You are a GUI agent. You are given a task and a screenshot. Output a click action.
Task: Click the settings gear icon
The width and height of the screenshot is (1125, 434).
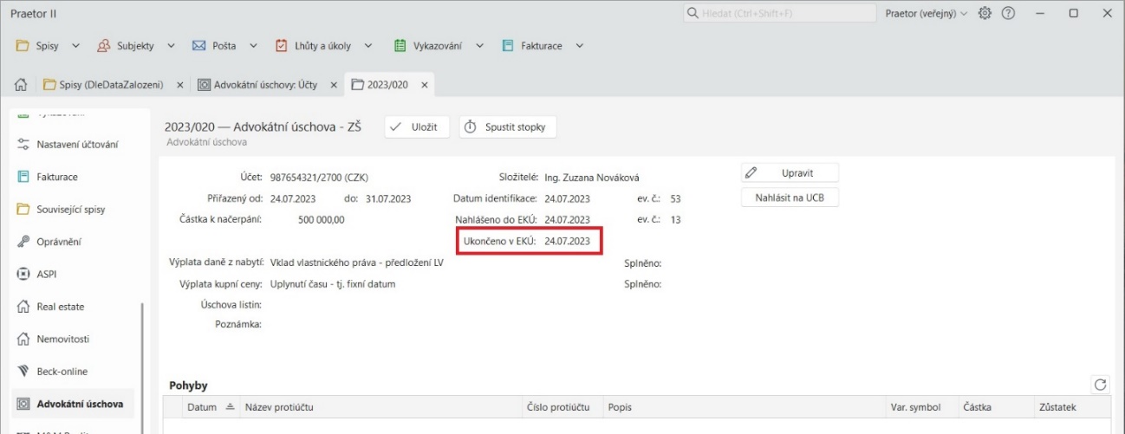pos(985,14)
